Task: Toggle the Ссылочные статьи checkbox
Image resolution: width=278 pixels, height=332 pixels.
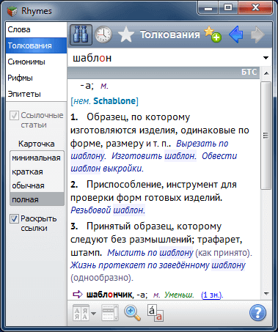Action: coord(14,116)
